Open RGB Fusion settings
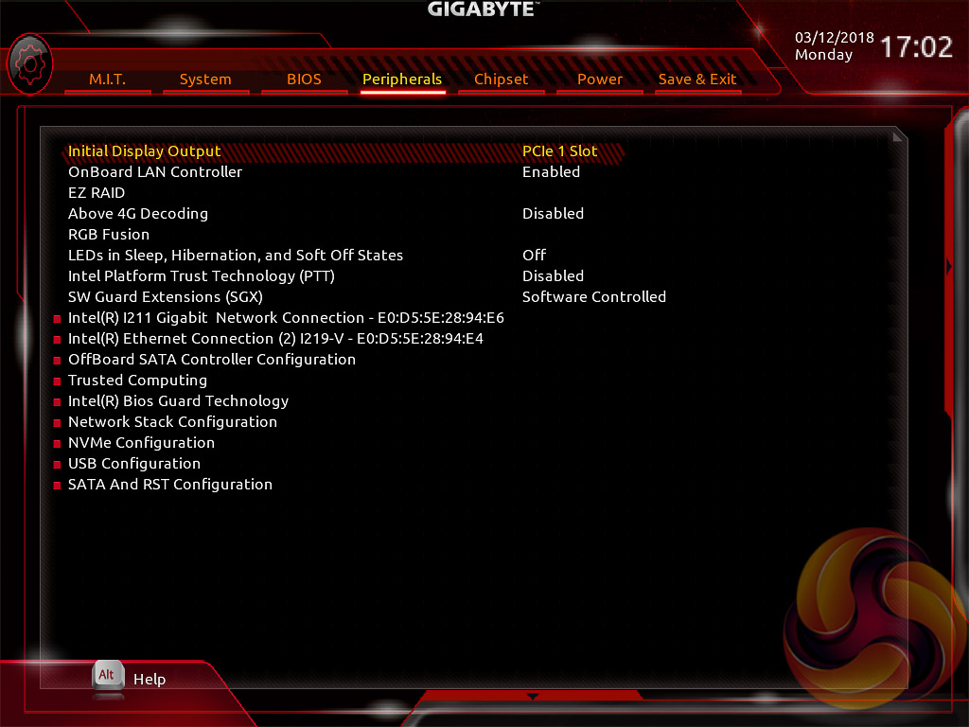 109,235
